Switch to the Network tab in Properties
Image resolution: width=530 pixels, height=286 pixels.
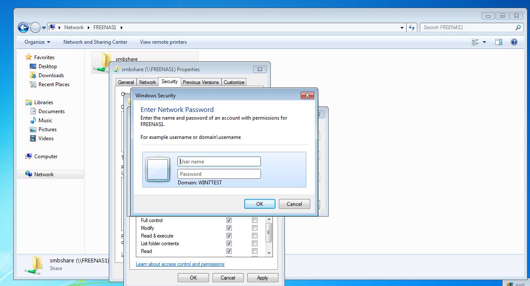point(147,82)
